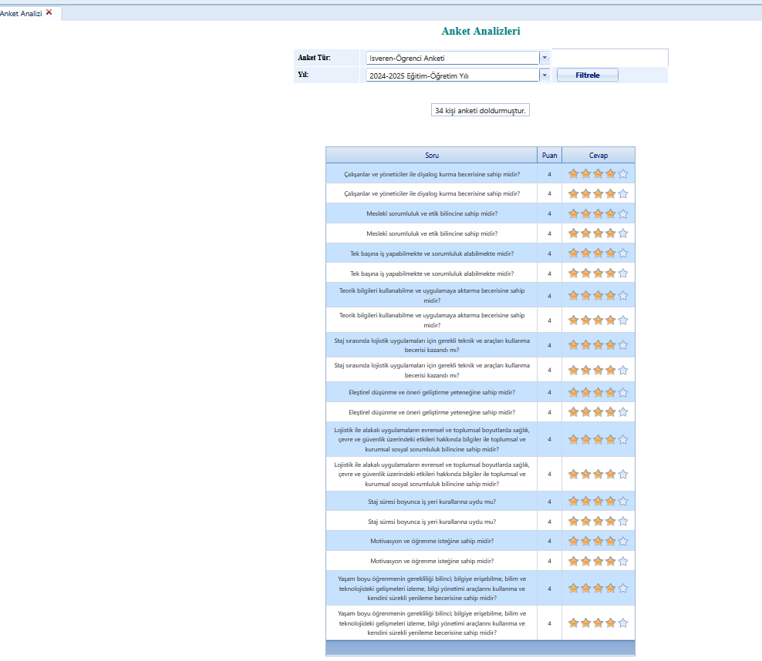
Task: Click the white-row 'Çalışanlar ve yöneticiler ile diyalog' question
Action: click(432, 193)
